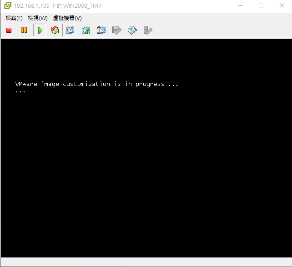Click the red power off button
The width and height of the screenshot is (292, 267).
tap(9, 30)
